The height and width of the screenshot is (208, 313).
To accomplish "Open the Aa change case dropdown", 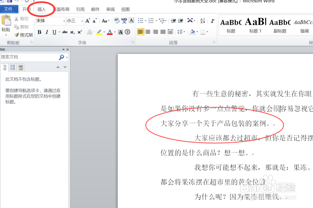I will [105, 21].
